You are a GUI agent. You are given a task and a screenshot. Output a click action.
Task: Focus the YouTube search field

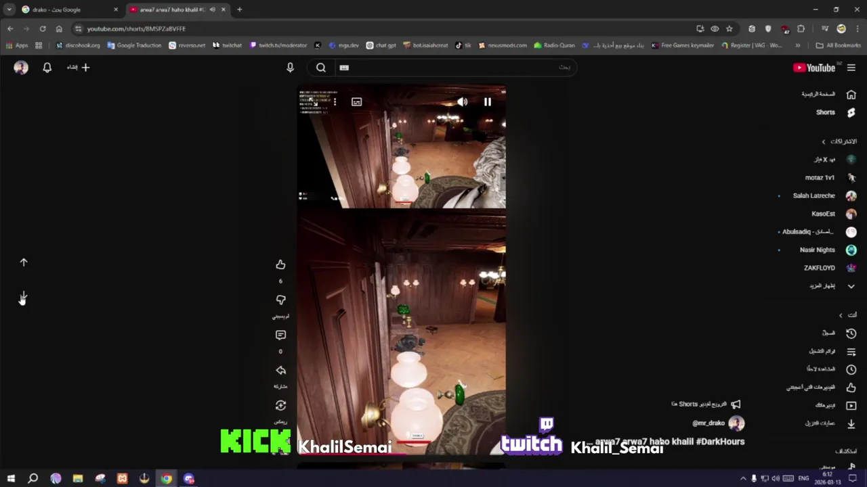[455, 68]
